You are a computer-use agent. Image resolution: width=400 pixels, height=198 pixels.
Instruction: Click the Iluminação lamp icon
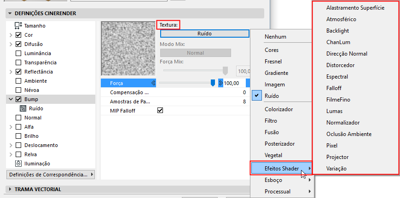coord(18,164)
